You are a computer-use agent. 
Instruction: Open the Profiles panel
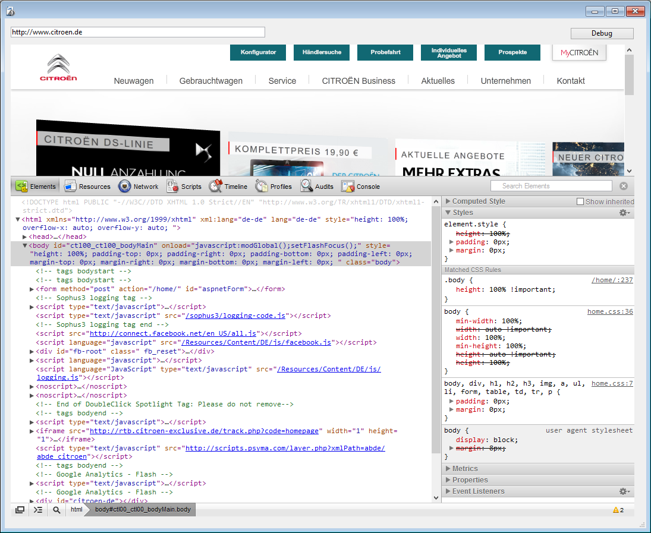point(262,186)
